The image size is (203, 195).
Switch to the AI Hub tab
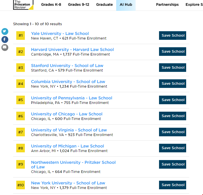[126, 5]
